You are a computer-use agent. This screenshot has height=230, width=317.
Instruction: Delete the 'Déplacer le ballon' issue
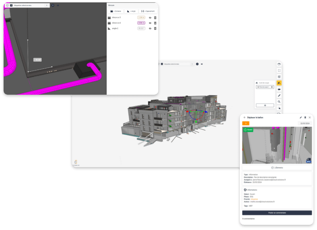[305, 117]
